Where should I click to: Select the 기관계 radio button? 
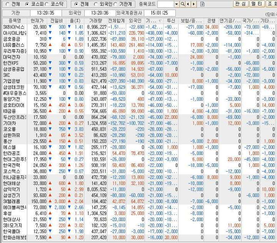(x=115, y=4)
